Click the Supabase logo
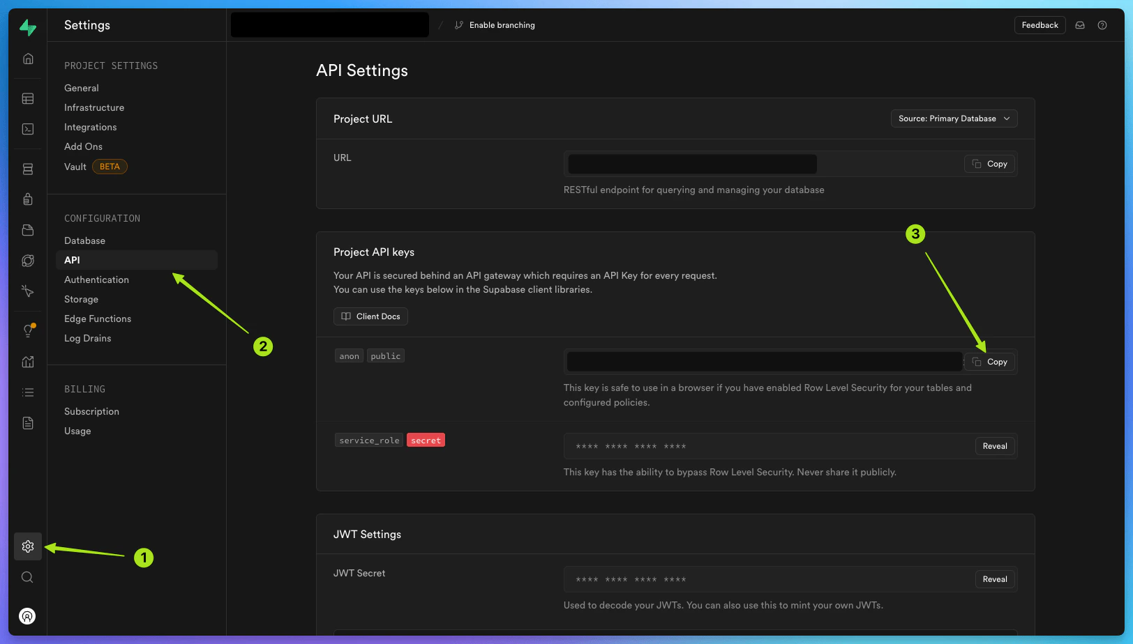 pos(27,27)
